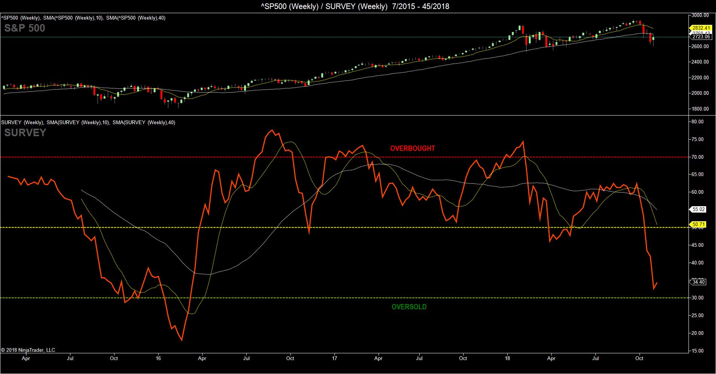Click 20.00 on the survey axis
Image resolution: width=716 pixels, height=374 pixels.
point(698,333)
